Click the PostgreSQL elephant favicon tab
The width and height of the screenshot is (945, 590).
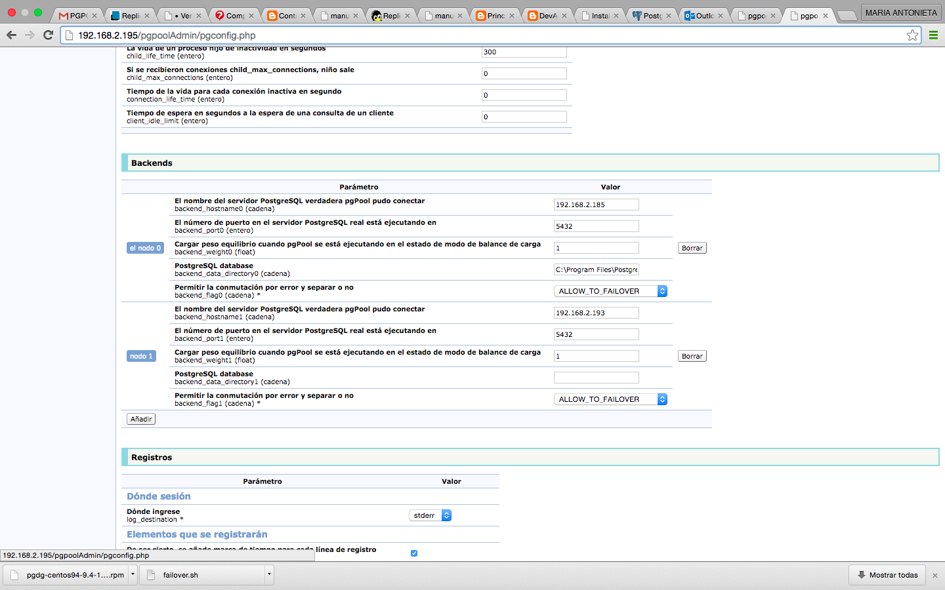coord(649,16)
